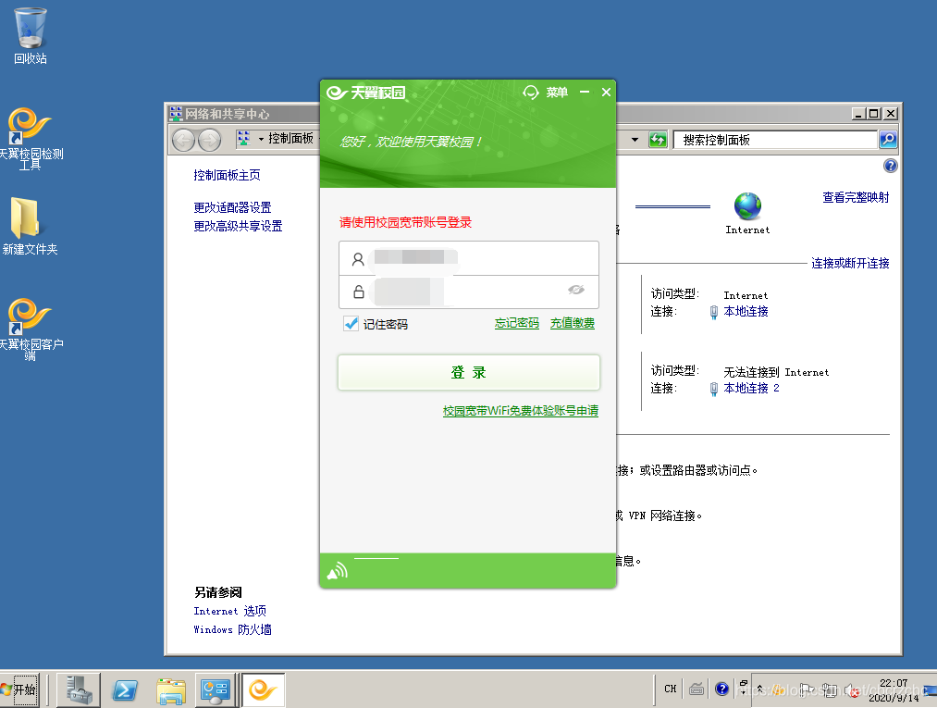Open 控制面板主页 link
The width and height of the screenshot is (937, 708).
click(227, 175)
